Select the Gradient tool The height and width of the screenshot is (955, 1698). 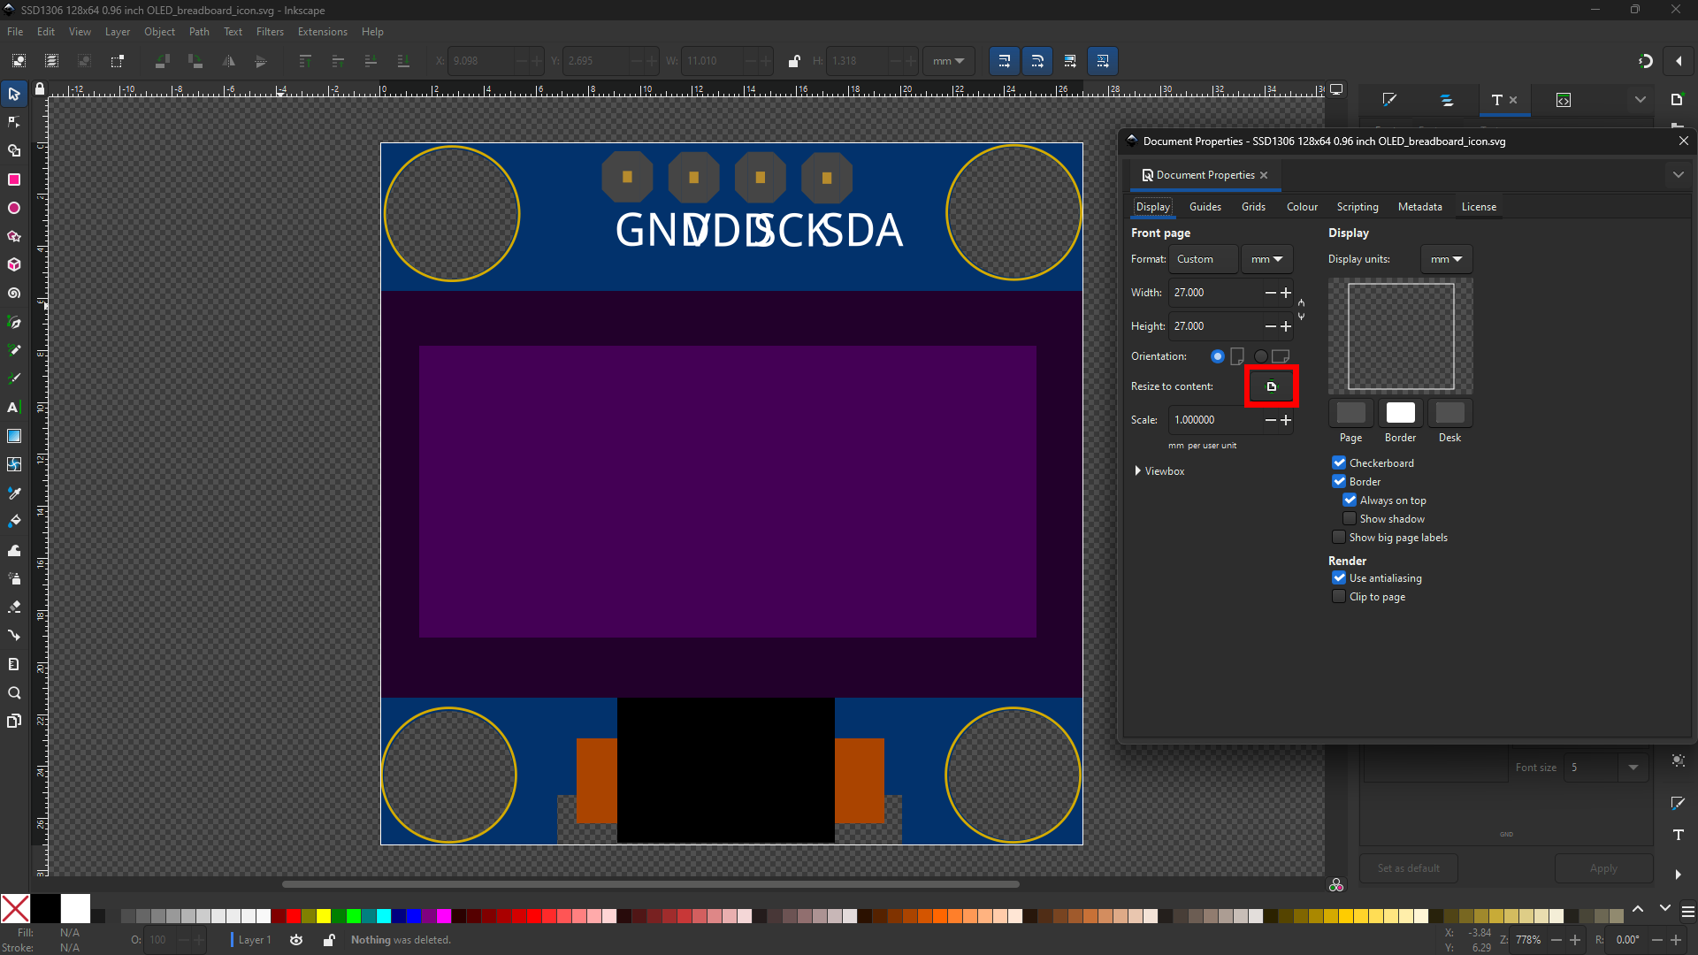point(14,436)
